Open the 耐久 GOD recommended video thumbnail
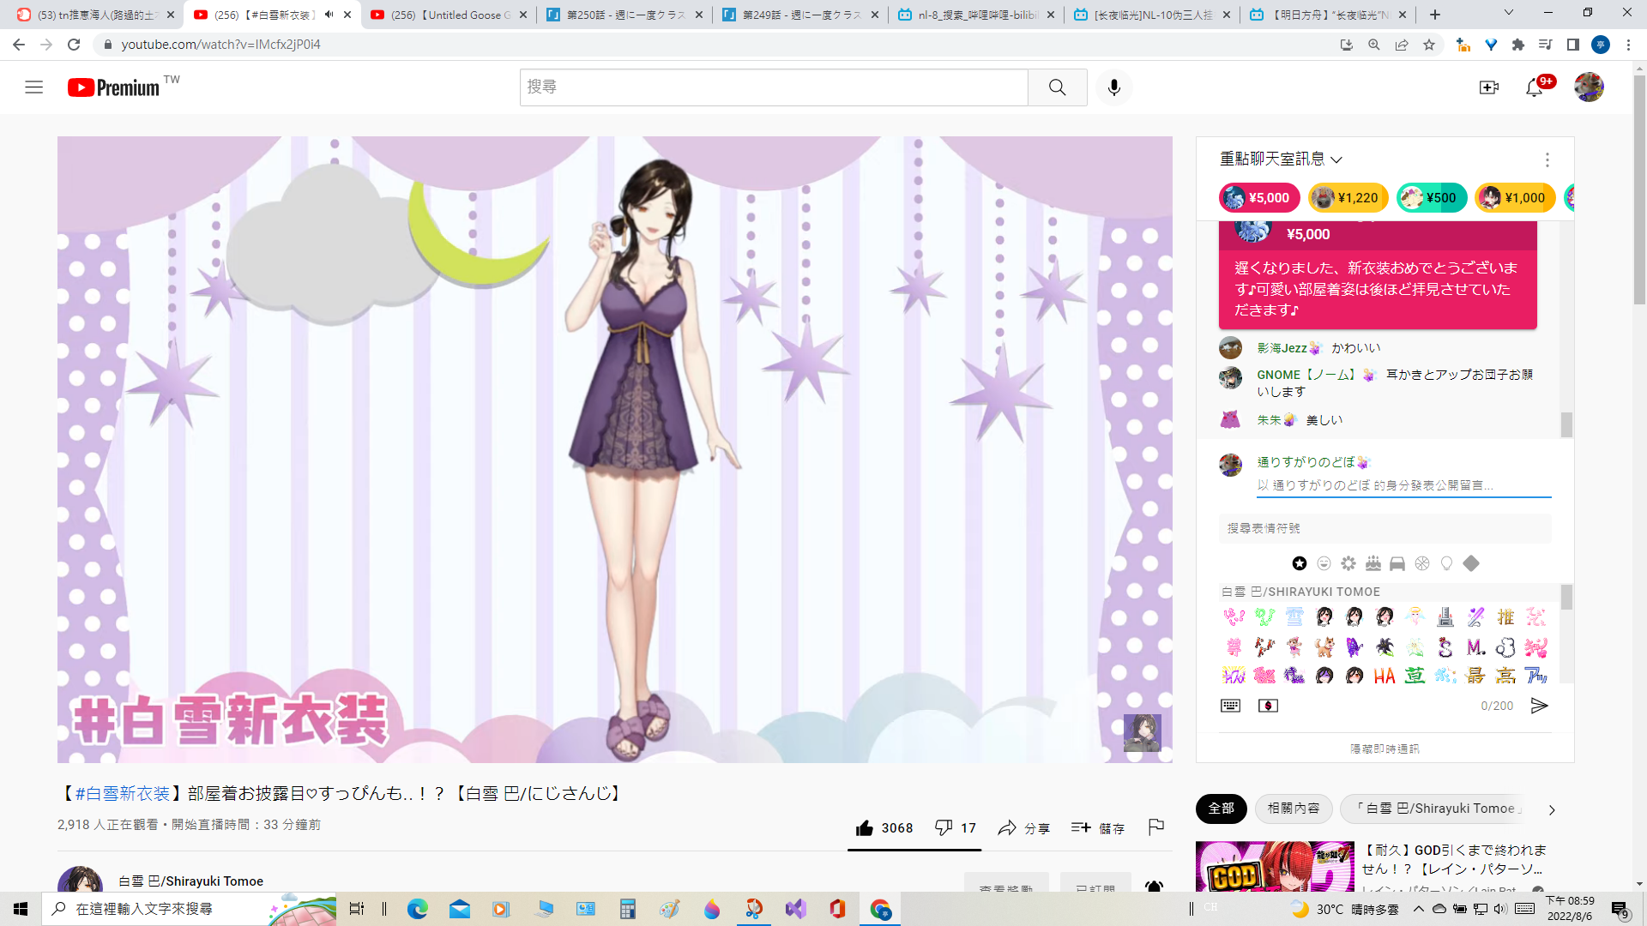 (x=1275, y=866)
